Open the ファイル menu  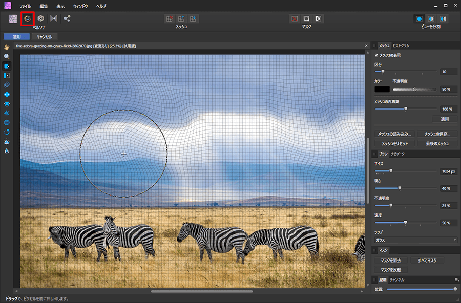pyautogui.click(x=25, y=6)
